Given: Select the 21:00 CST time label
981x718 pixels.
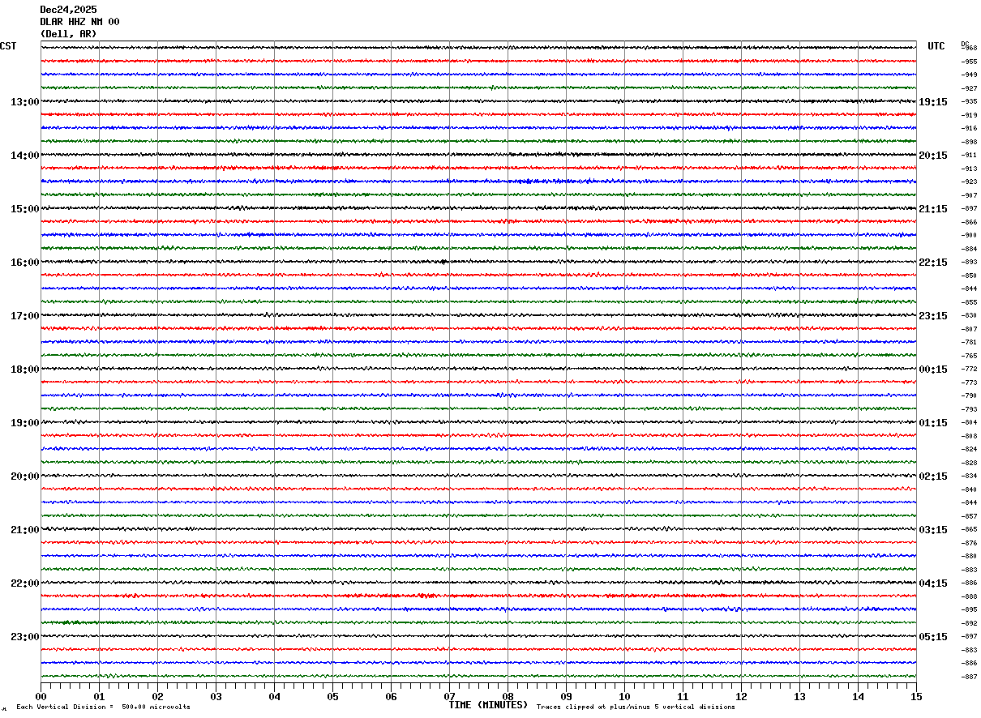Looking at the screenshot, I should tap(25, 530).
